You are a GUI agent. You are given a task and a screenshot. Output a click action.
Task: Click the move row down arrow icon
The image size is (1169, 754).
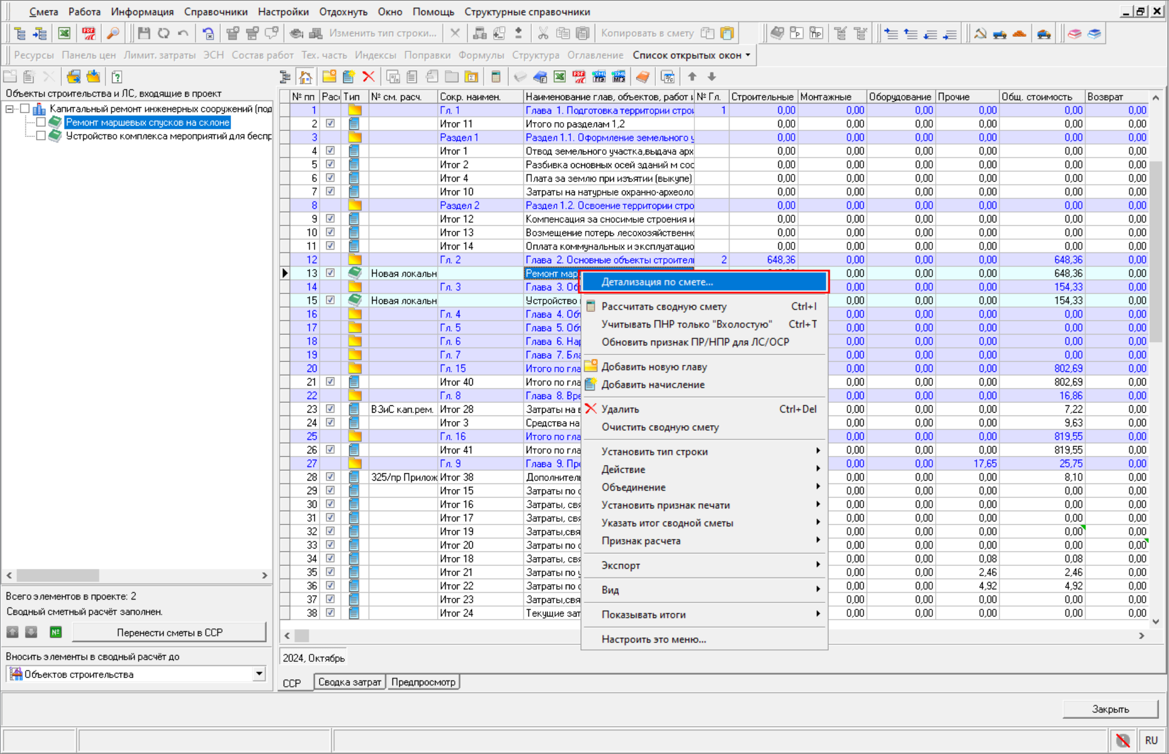712,77
